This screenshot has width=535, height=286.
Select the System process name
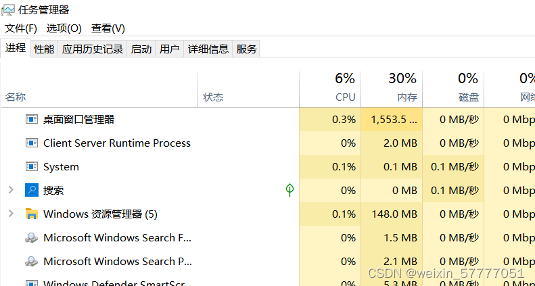[61, 167]
